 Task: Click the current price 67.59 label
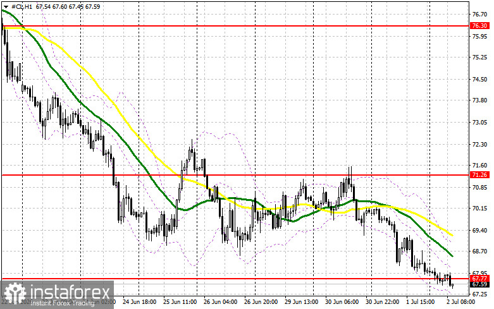pyautogui.click(x=480, y=284)
